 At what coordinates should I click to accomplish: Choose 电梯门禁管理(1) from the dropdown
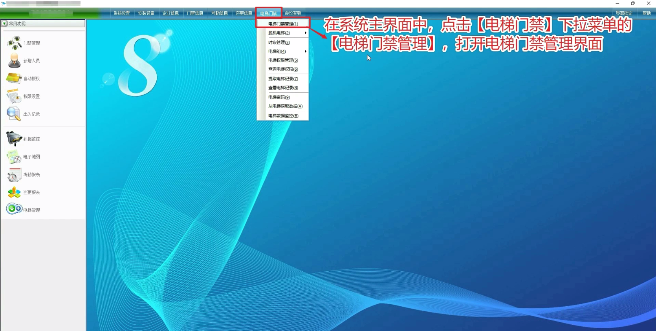(x=283, y=24)
